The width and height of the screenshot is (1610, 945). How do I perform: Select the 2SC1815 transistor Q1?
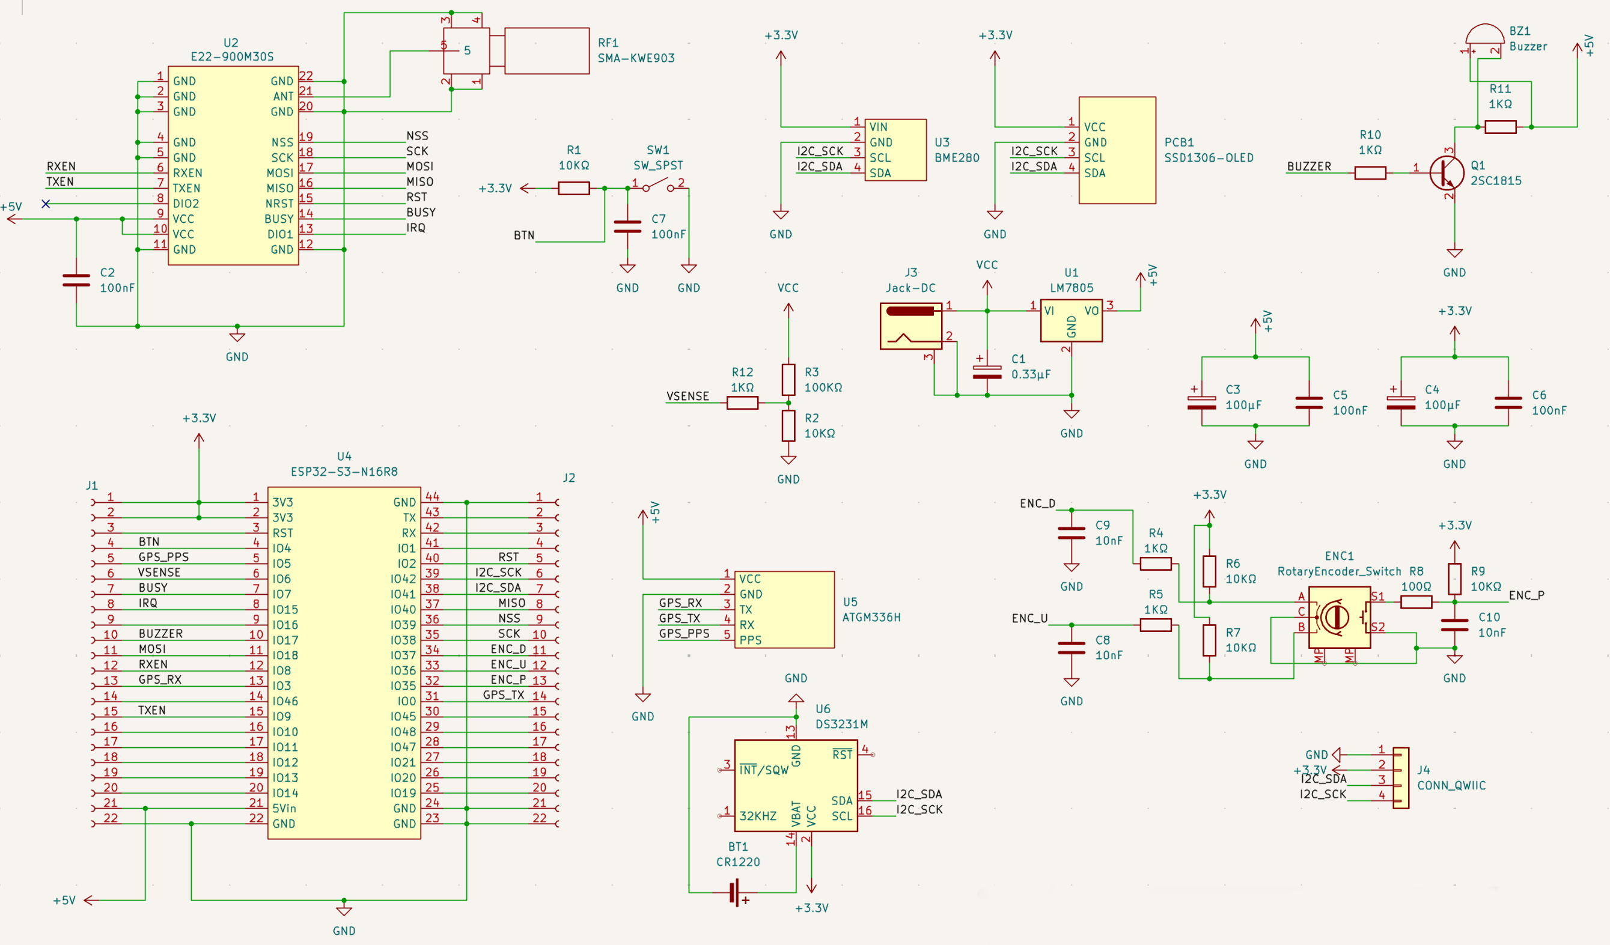click(x=1447, y=172)
